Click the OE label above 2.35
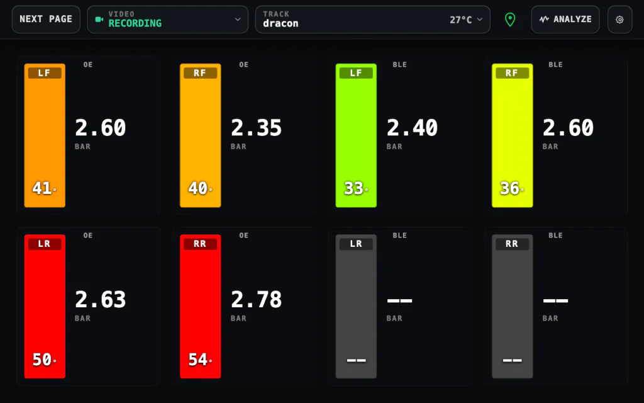 [243, 65]
